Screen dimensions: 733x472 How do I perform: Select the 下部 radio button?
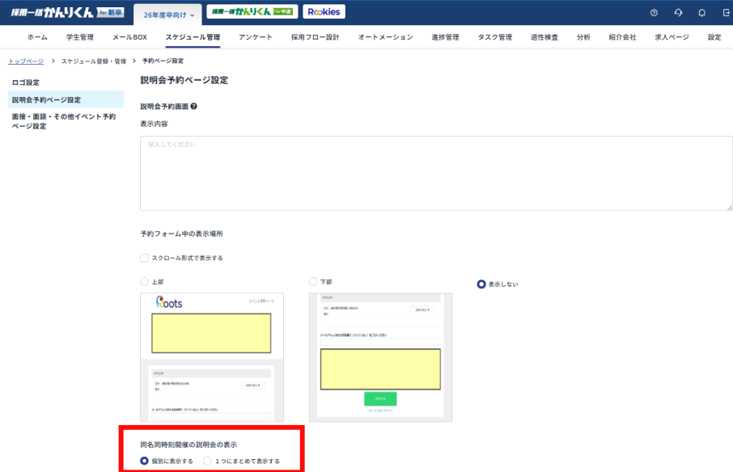point(313,281)
